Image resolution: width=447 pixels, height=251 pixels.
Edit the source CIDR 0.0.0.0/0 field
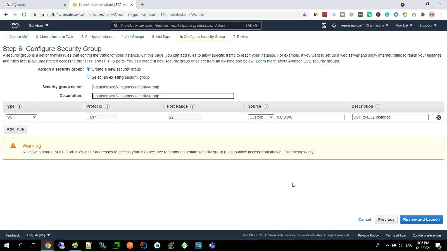click(x=310, y=117)
